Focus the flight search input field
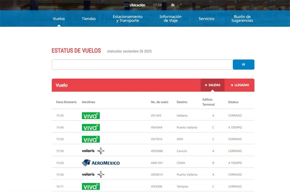The width and height of the screenshot is (290, 192). click(x=142, y=65)
